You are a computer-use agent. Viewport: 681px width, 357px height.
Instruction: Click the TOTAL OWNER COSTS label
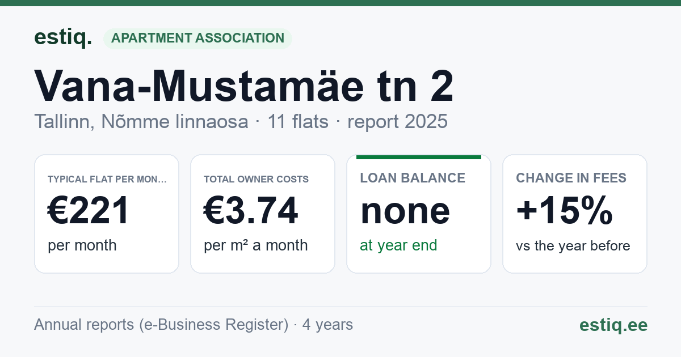257,179
